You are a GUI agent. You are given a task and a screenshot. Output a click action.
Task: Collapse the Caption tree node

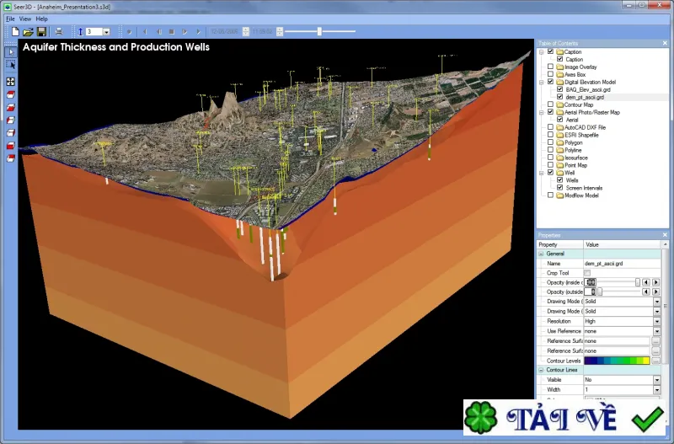point(542,52)
